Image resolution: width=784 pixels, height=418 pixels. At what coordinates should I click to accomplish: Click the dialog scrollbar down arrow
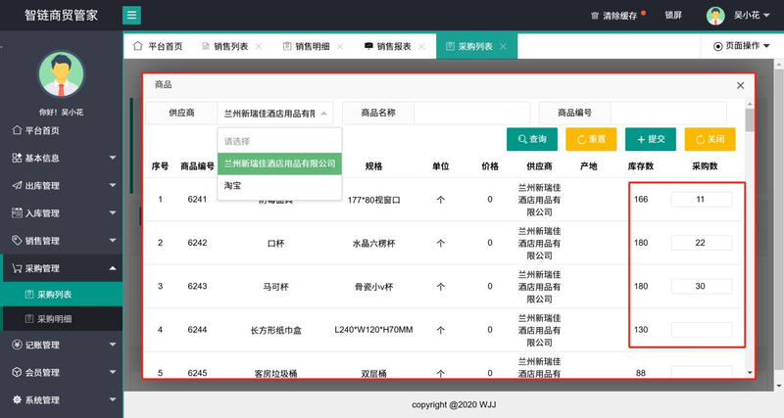click(750, 373)
